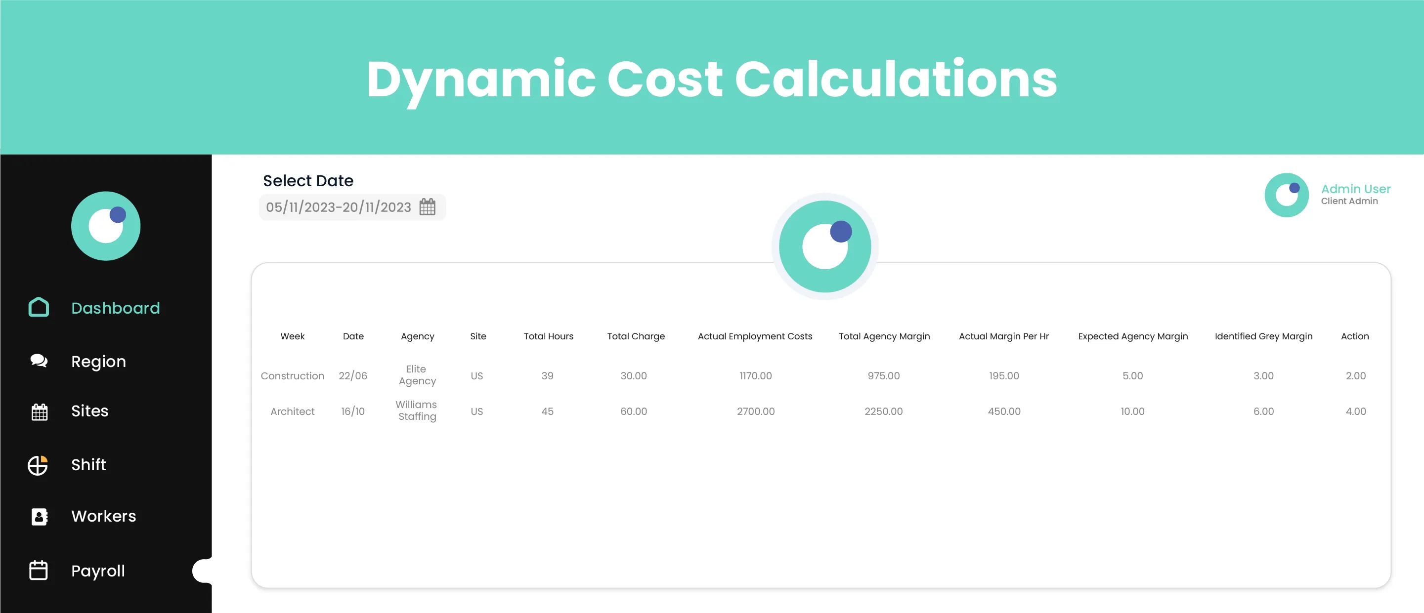1424x613 pixels.
Task: Go to the Workers section
Action: [x=103, y=516]
